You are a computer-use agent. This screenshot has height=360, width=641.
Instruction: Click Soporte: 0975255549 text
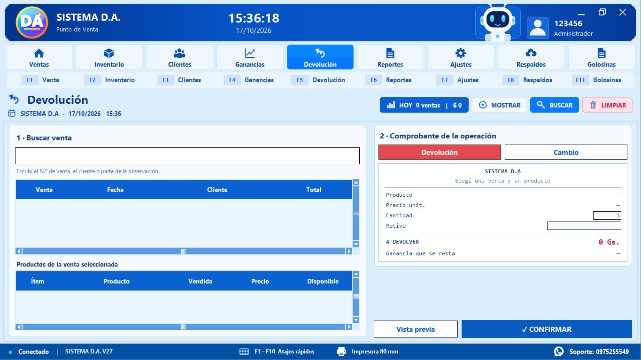tap(599, 352)
